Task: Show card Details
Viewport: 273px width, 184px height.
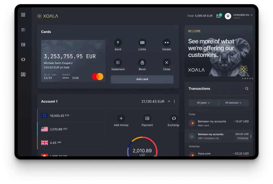Action: (x=167, y=43)
